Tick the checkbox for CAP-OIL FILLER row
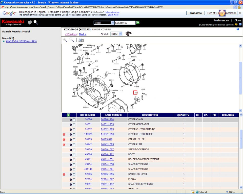 click(74, 139)
